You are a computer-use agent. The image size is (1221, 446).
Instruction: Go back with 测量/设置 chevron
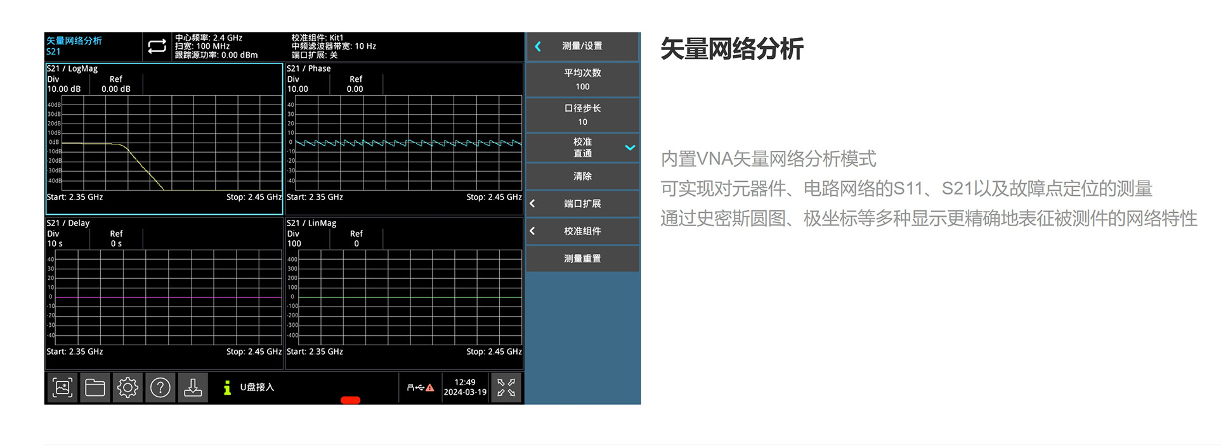coord(538,46)
